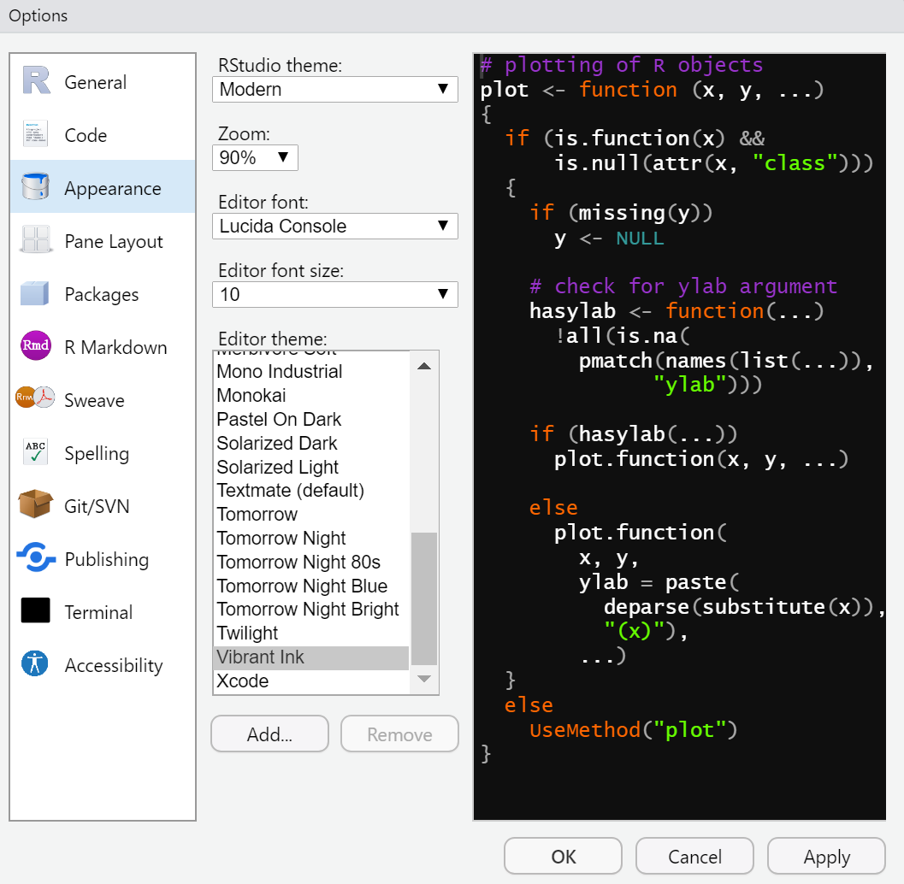The image size is (904, 884).
Task: Click the Spelling ABC checkmark icon
Action: point(36,451)
